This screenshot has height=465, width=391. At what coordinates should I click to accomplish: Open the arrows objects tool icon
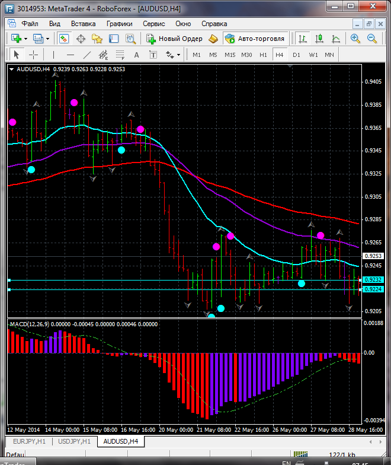169,55
